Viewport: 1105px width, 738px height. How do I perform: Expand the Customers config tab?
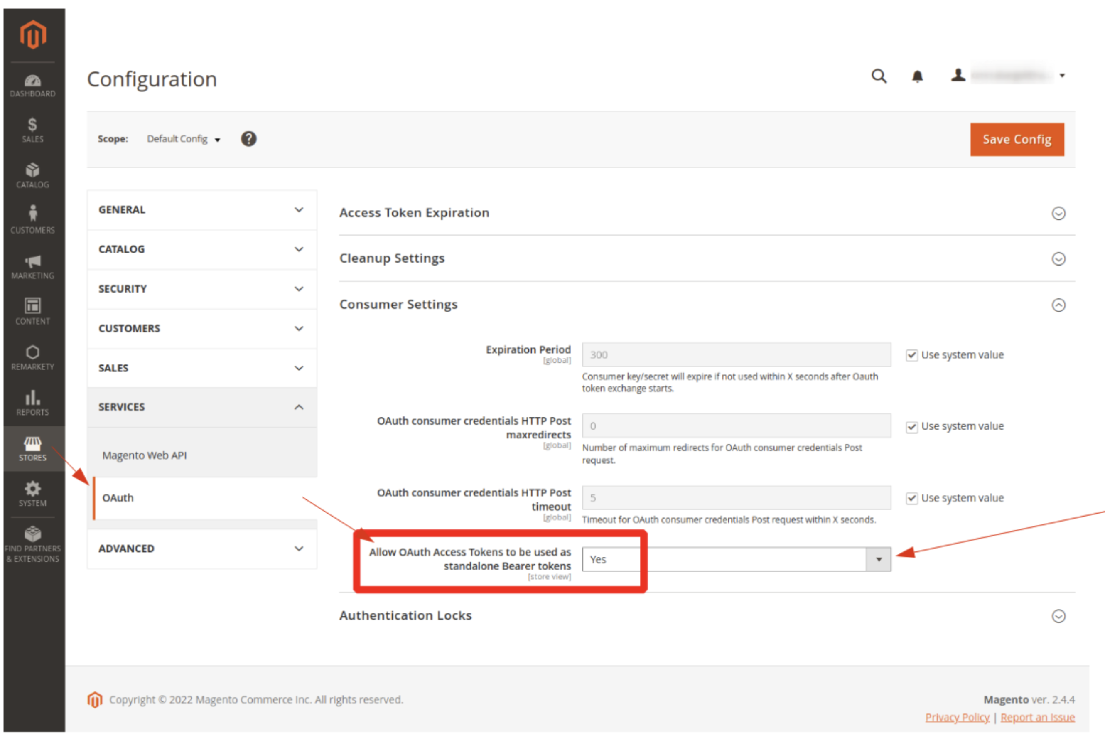[x=202, y=329]
